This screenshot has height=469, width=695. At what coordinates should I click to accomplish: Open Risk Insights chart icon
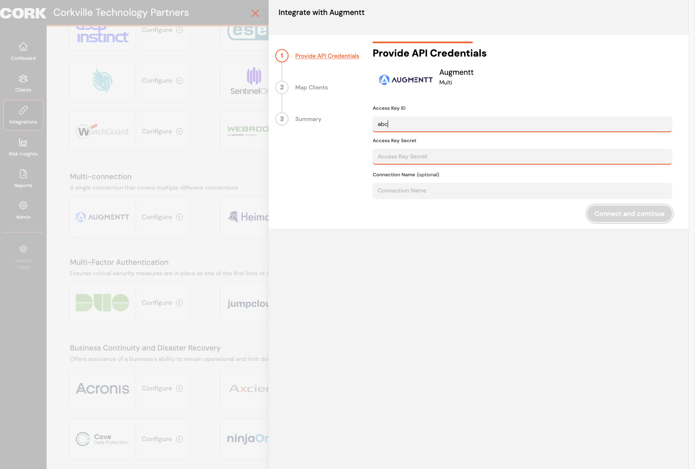(23, 142)
